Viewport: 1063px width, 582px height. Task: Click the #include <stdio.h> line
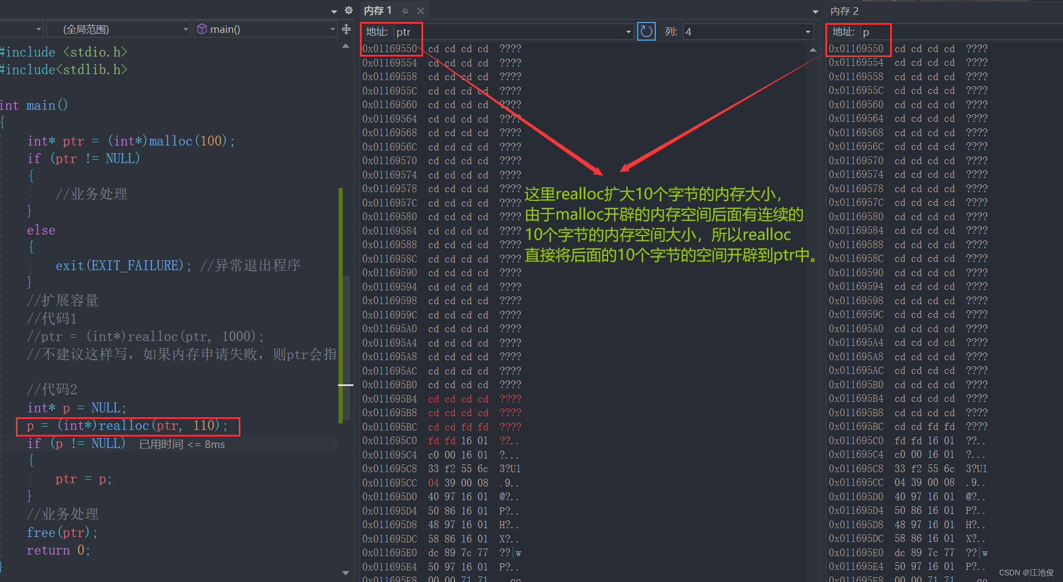(x=64, y=52)
